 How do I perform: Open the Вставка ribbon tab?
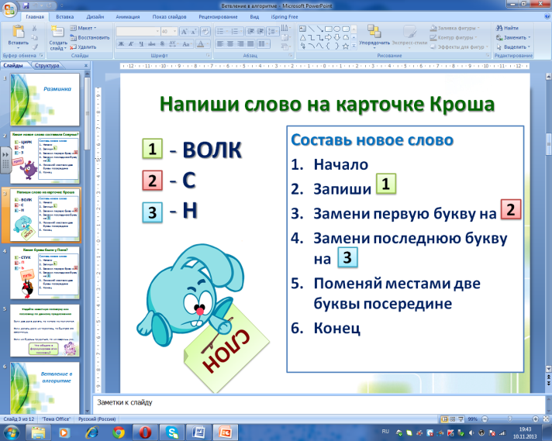click(65, 16)
